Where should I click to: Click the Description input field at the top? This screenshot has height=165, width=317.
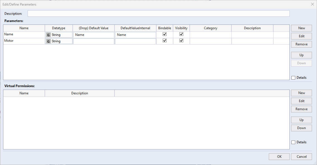[158, 13]
